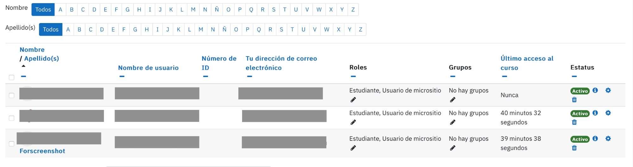The image size is (633, 167).
Task: Hide the Estatus column via dash toggle
Action: (x=574, y=76)
